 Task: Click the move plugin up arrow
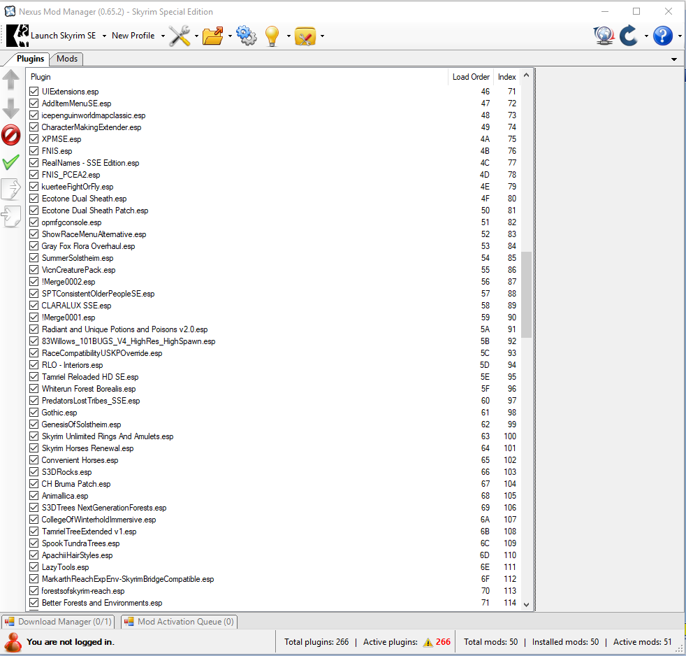pos(11,80)
